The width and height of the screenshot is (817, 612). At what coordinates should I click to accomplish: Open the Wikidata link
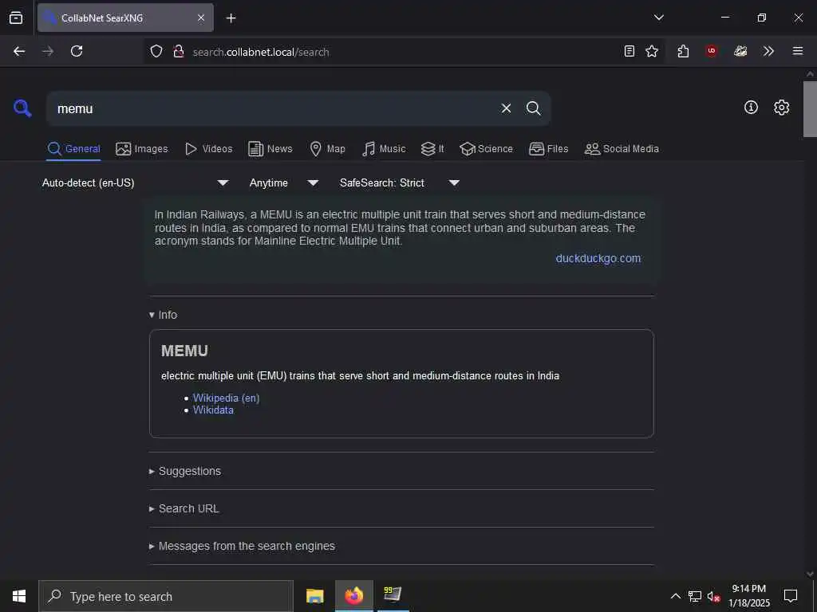coord(213,410)
